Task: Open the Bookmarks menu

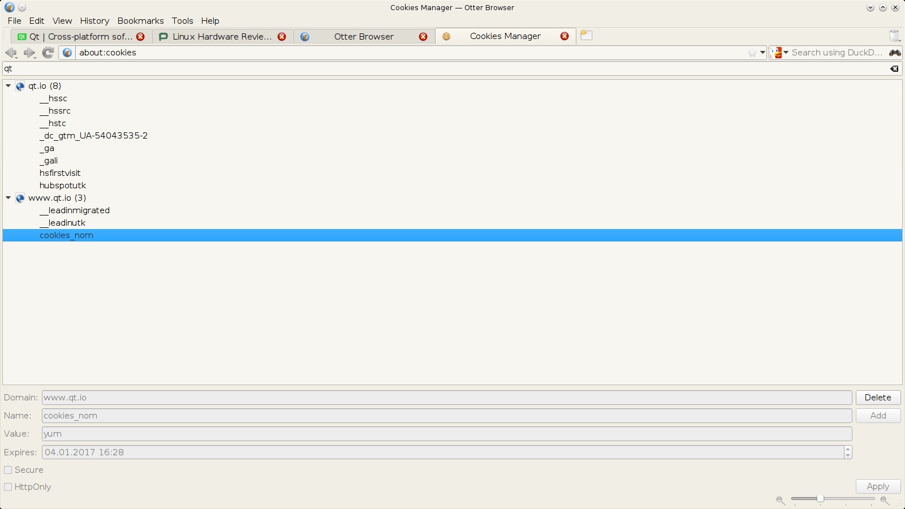Action: [x=140, y=21]
